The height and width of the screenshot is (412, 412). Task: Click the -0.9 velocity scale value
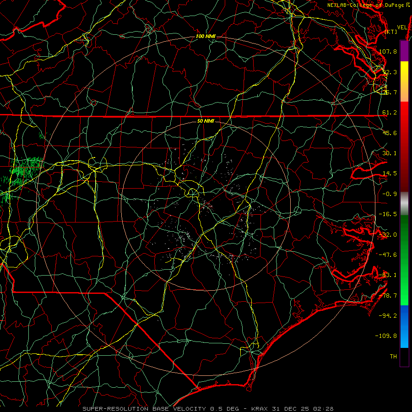pyautogui.click(x=390, y=194)
